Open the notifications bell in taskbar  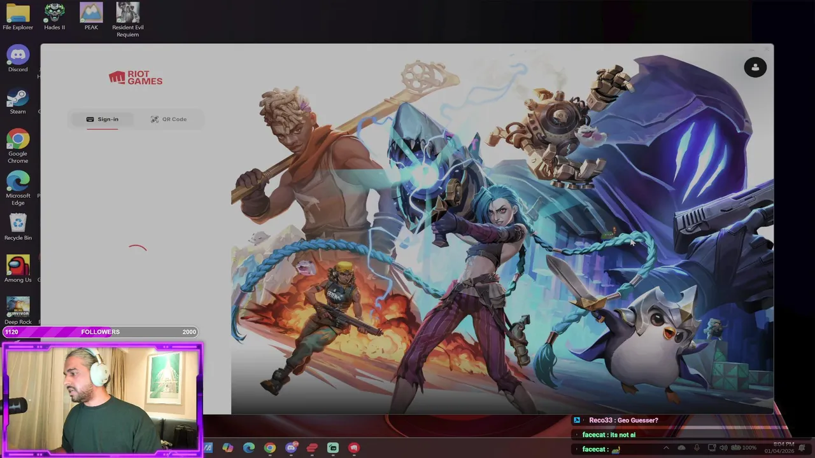coord(804,448)
